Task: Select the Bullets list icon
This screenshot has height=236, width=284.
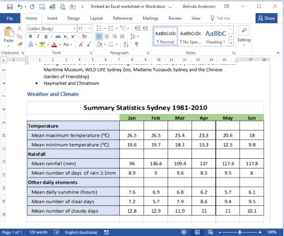Action: (x=99, y=28)
